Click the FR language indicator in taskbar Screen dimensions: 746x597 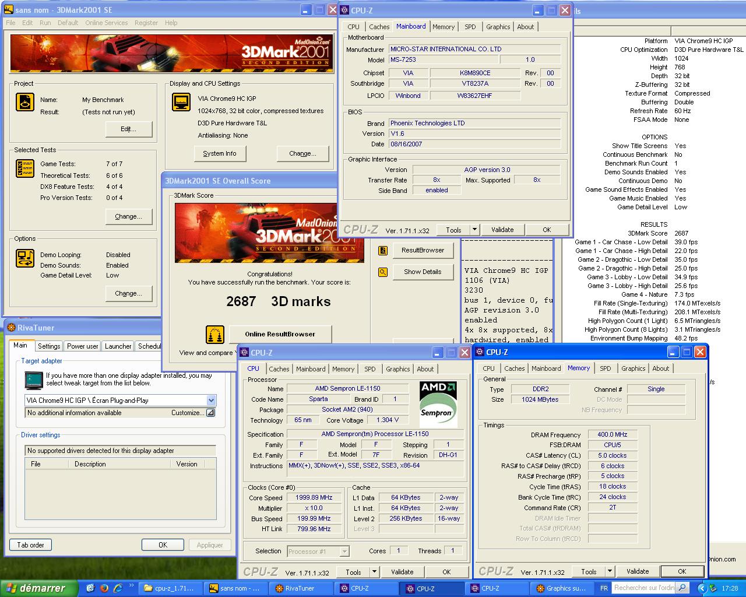point(604,588)
